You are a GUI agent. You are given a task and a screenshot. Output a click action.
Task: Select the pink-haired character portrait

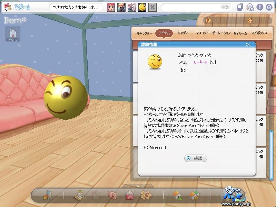111,7
